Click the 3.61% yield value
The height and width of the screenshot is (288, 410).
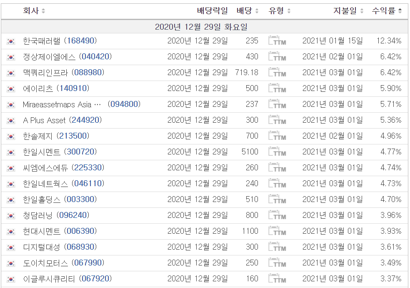[x=391, y=247]
